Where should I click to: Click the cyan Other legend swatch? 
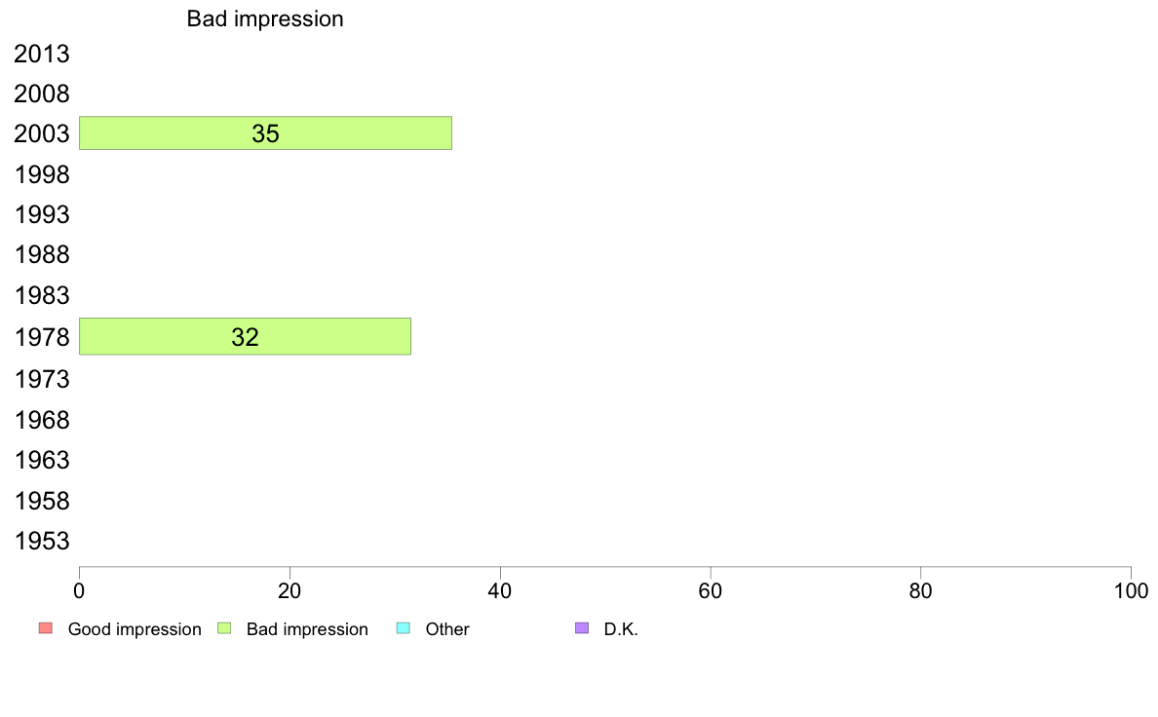pos(403,628)
